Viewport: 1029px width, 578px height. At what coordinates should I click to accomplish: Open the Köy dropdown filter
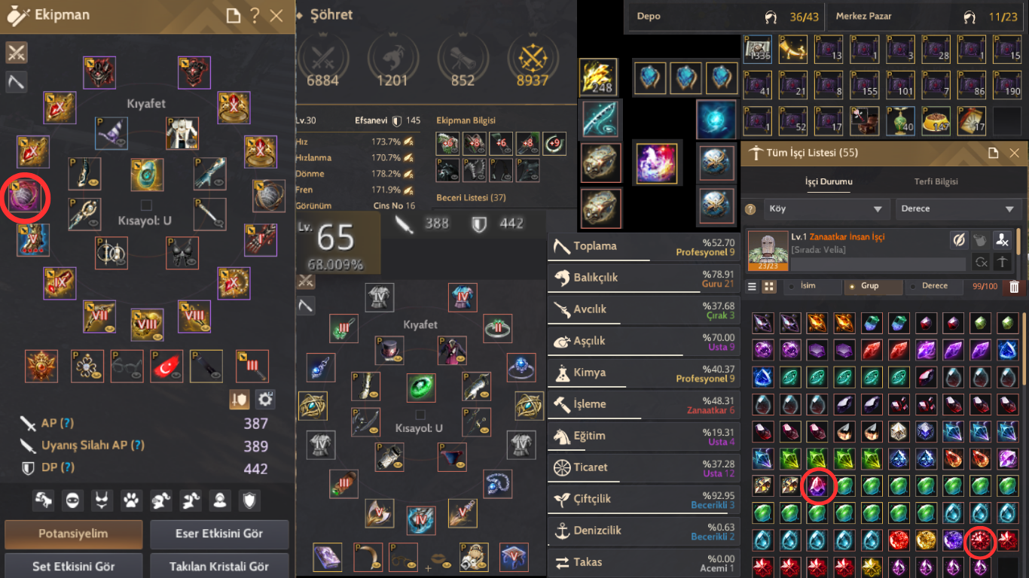[x=826, y=209]
